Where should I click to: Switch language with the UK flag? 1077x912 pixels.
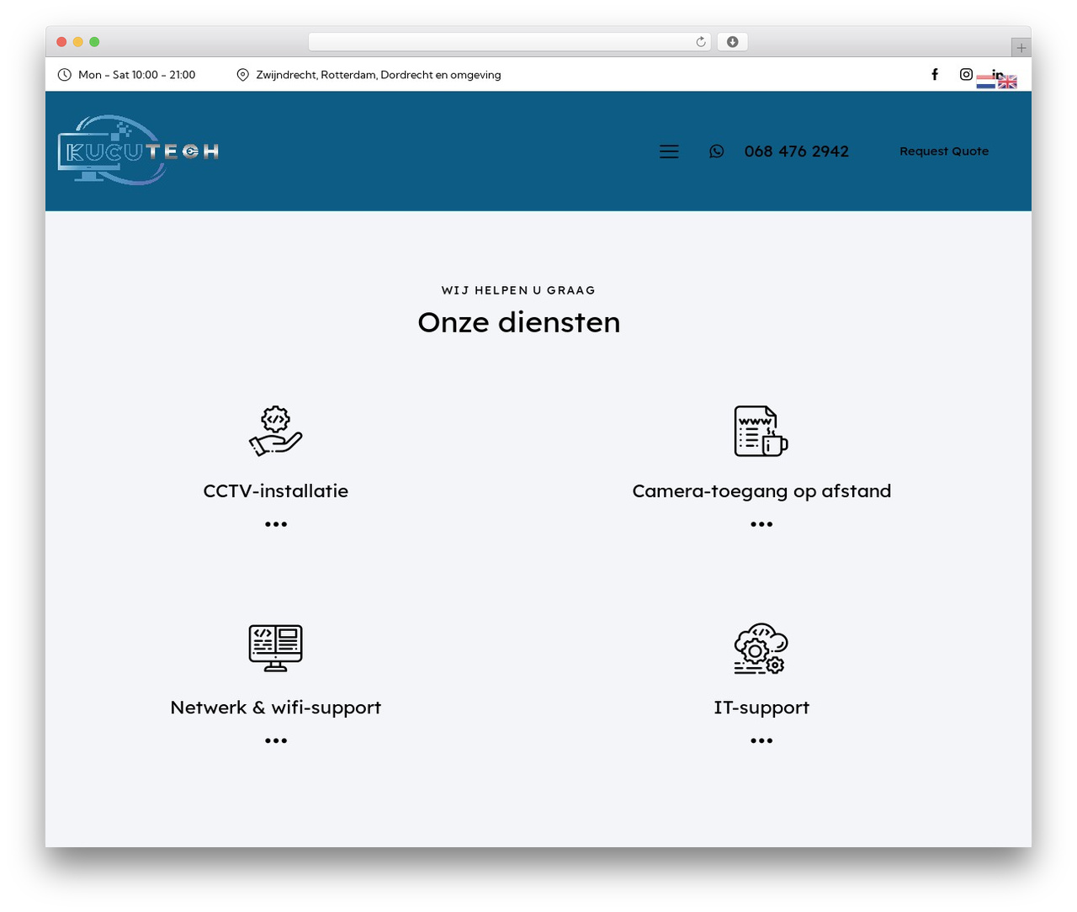(1007, 82)
